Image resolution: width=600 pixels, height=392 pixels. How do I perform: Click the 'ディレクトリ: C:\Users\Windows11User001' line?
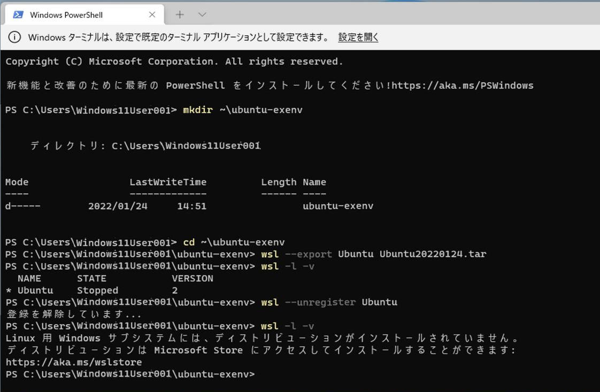point(145,146)
